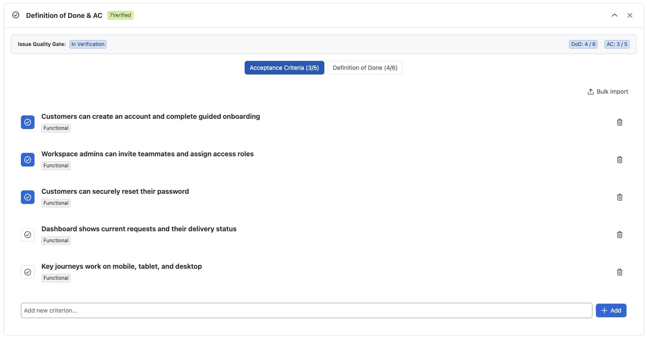Collapse the panel with the chevron up
The width and height of the screenshot is (647, 339).
point(614,15)
